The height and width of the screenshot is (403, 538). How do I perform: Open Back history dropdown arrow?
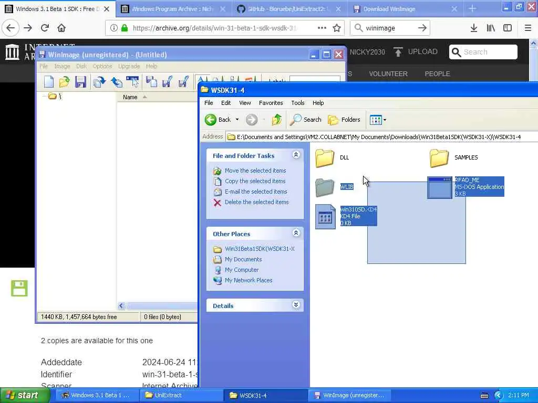(x=237, y=120)
